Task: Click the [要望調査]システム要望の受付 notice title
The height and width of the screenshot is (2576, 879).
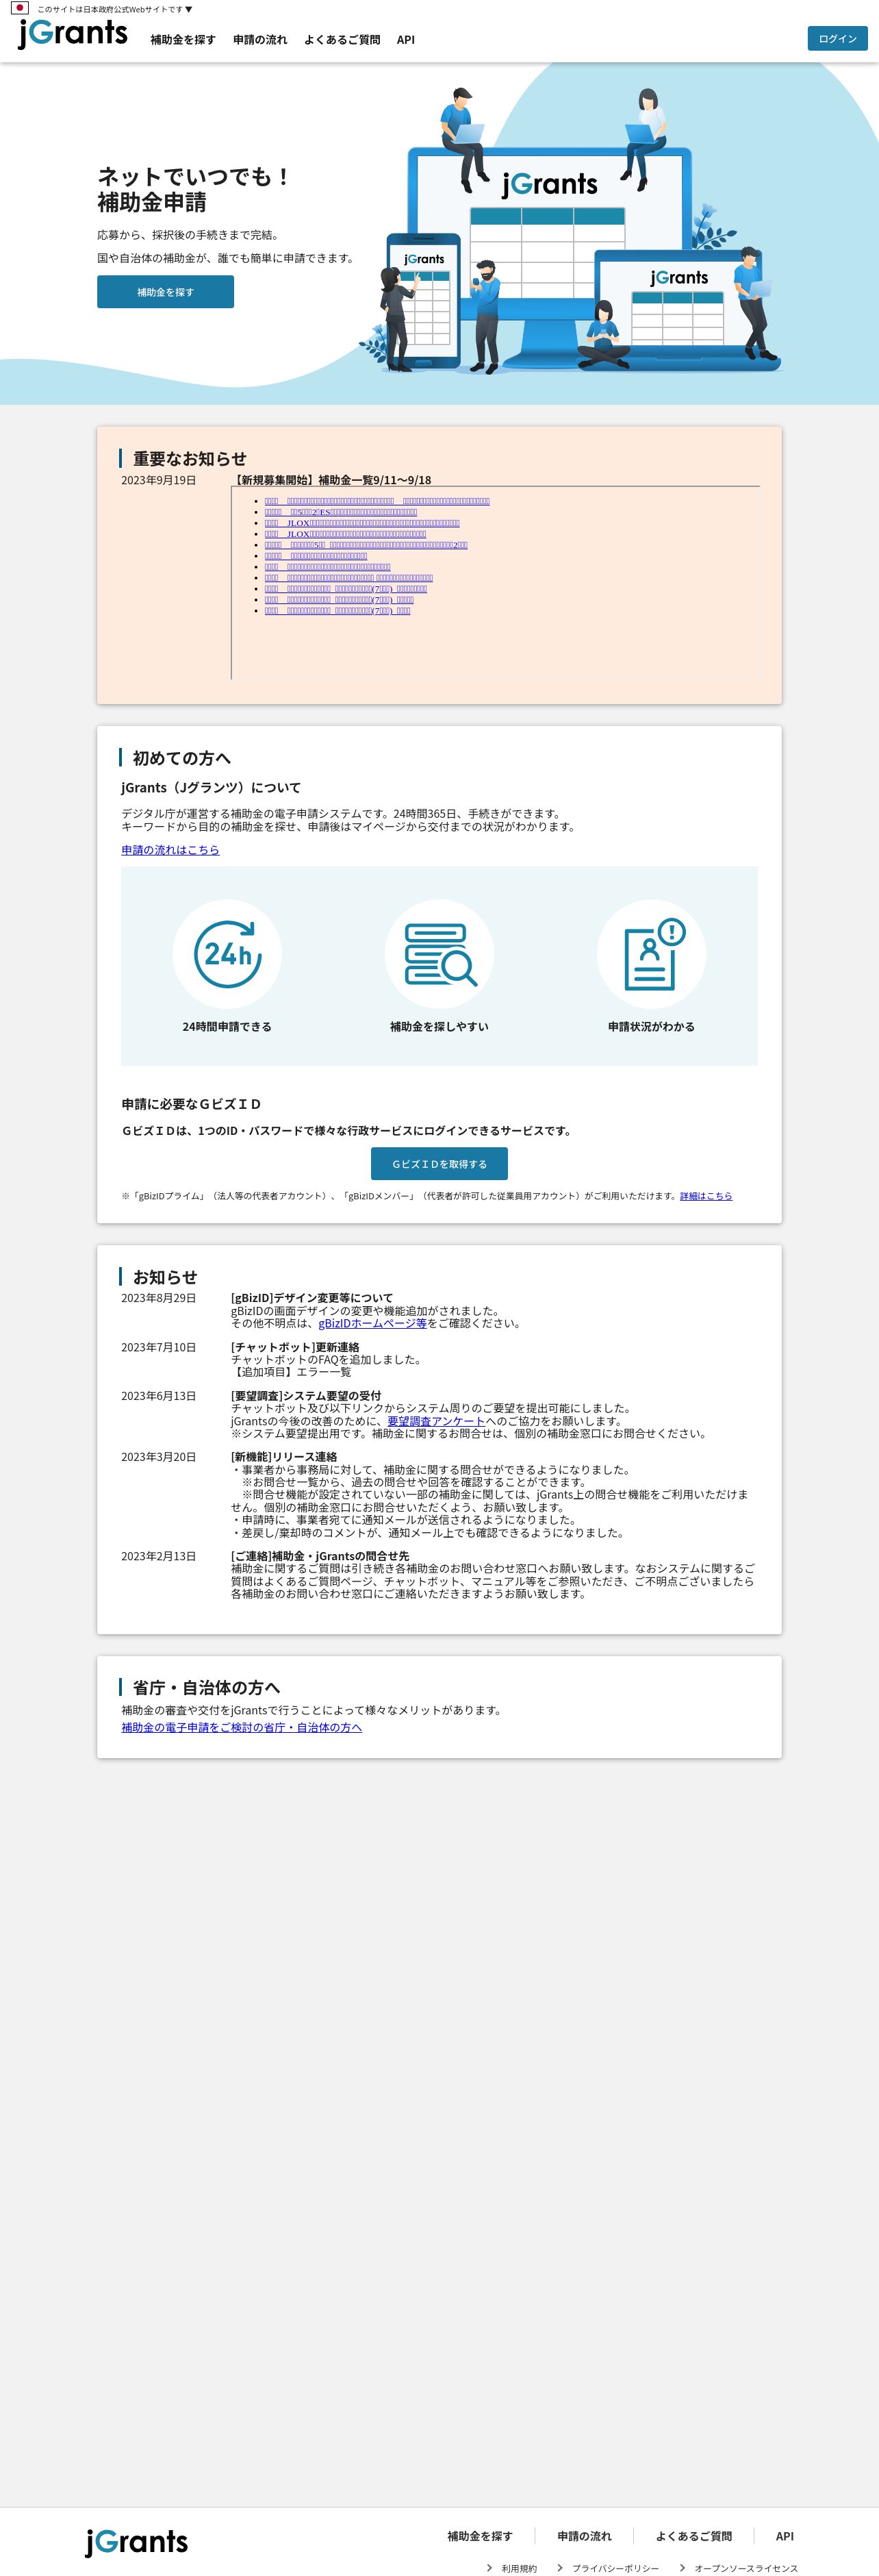Action: [x=306, y=1396]
